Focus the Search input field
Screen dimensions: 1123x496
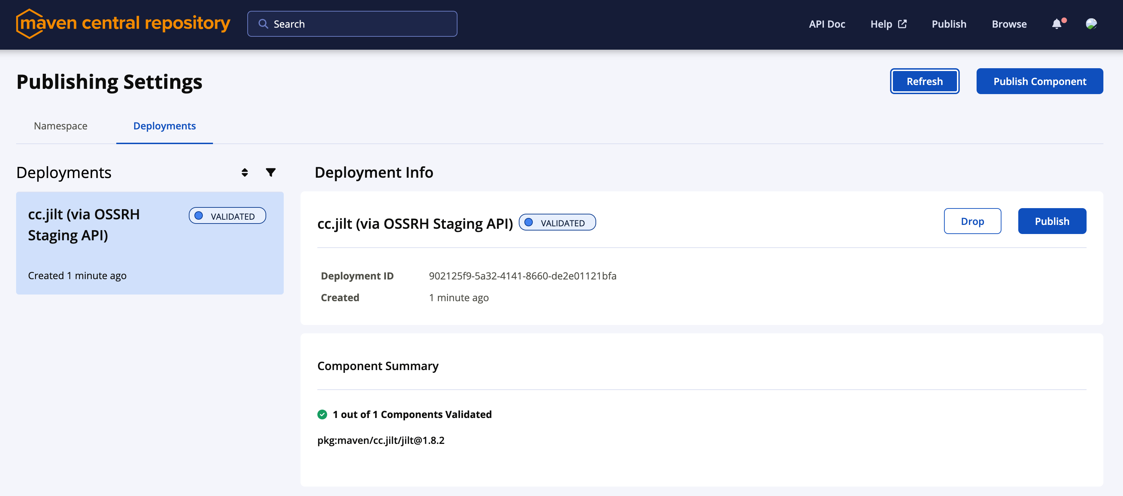click(x=352, y=24)
